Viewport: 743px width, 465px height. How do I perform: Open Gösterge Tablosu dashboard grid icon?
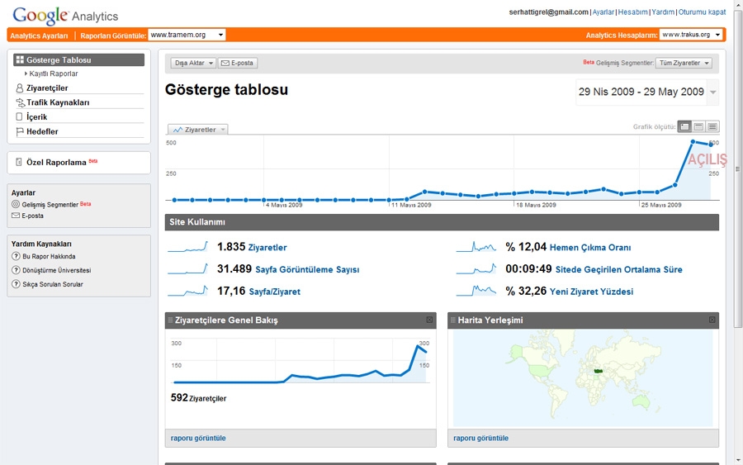pyautogui.click(x=20, y=59)
